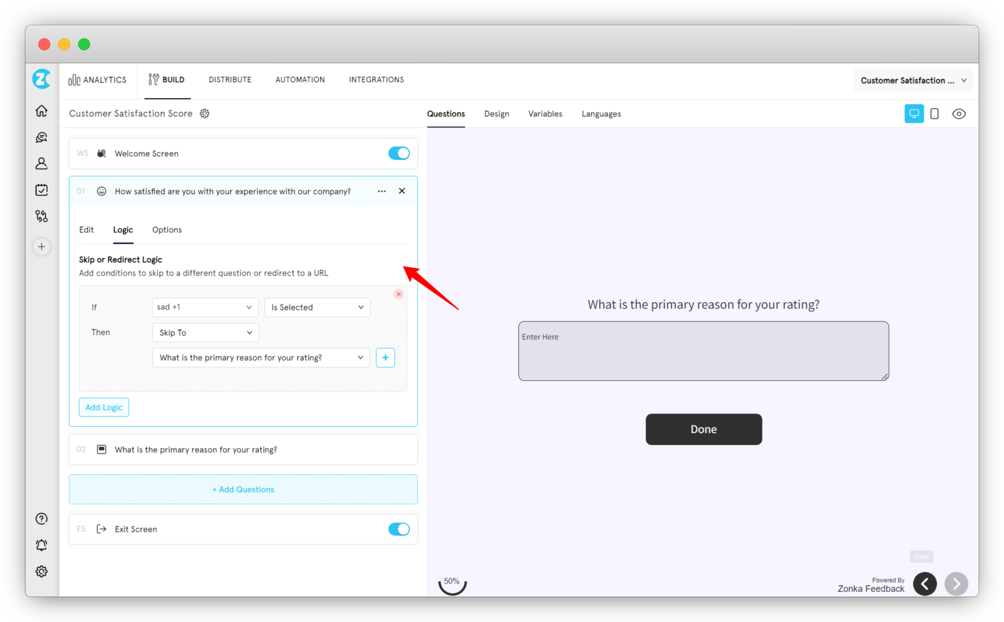Switch survey preview to mobile view
The width and height of the screenshot is (1004, 622).
(x=934, y=113)
